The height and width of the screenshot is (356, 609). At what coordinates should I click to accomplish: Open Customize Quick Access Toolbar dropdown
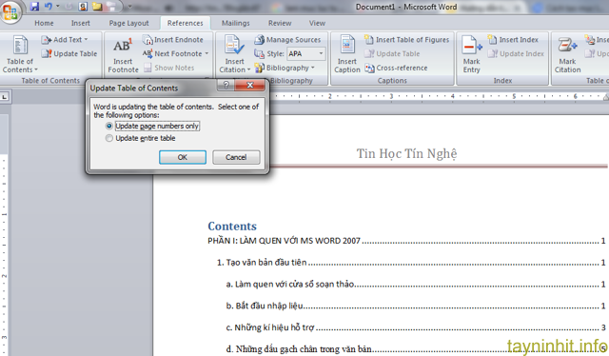point(129,7)
